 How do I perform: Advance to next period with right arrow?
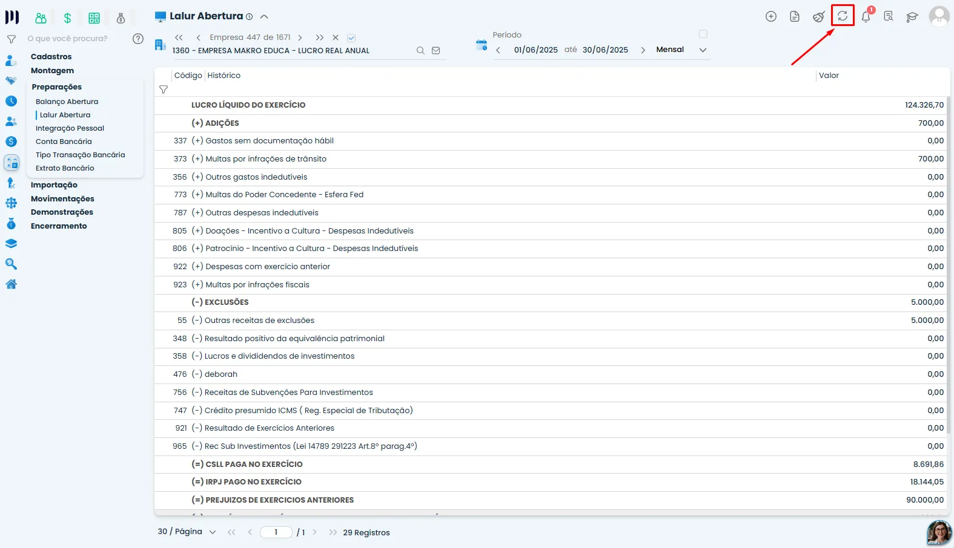pos(643,50)
